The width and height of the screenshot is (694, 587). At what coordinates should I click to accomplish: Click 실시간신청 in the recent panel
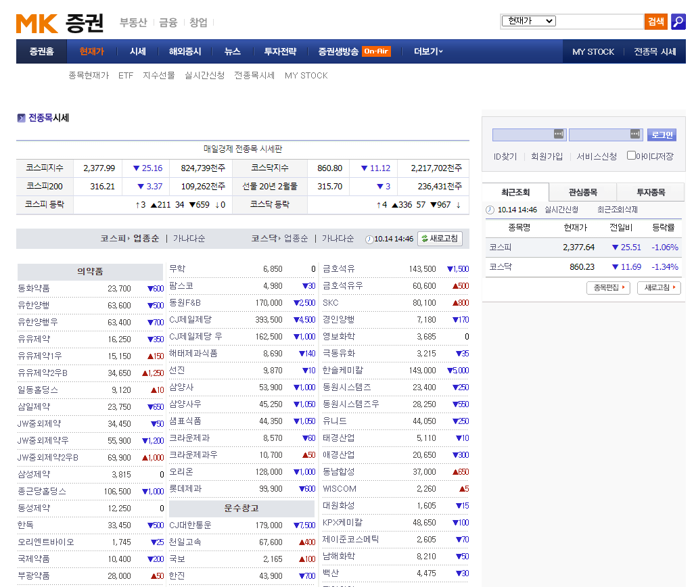pyautogui.click(x=561, y=210)
